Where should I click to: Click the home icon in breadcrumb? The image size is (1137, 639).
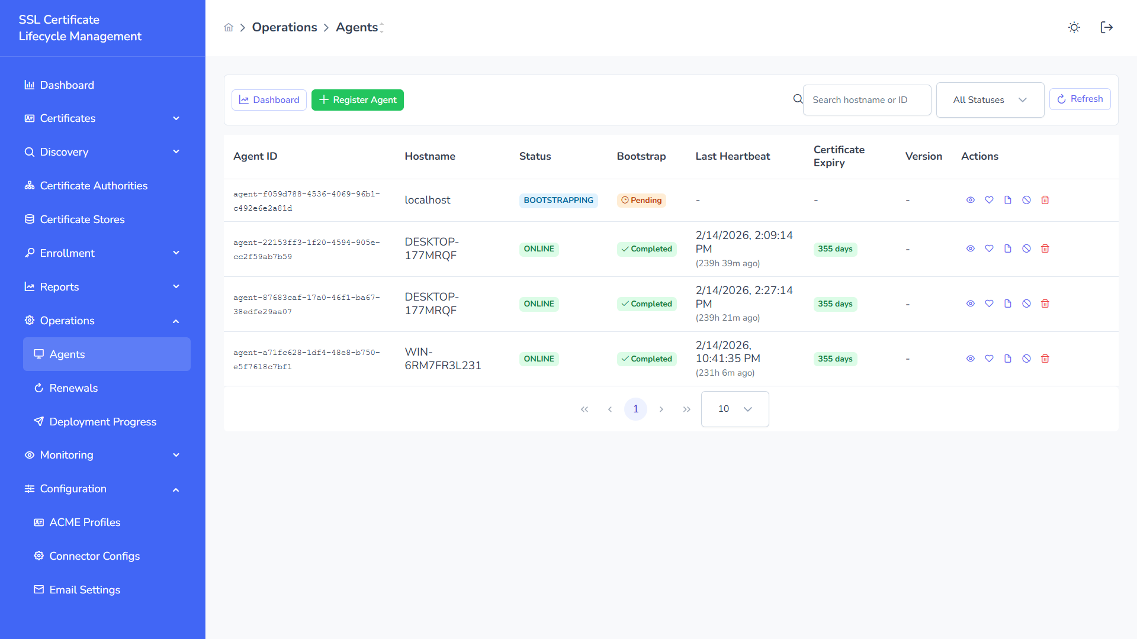click(229, 27)
